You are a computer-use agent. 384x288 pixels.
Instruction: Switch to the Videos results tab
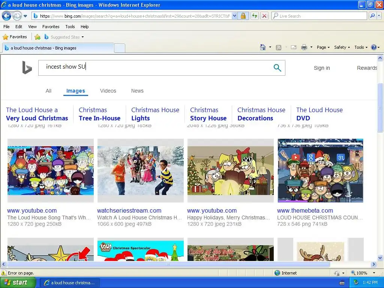pyautogui.click(x=108, y=91)
